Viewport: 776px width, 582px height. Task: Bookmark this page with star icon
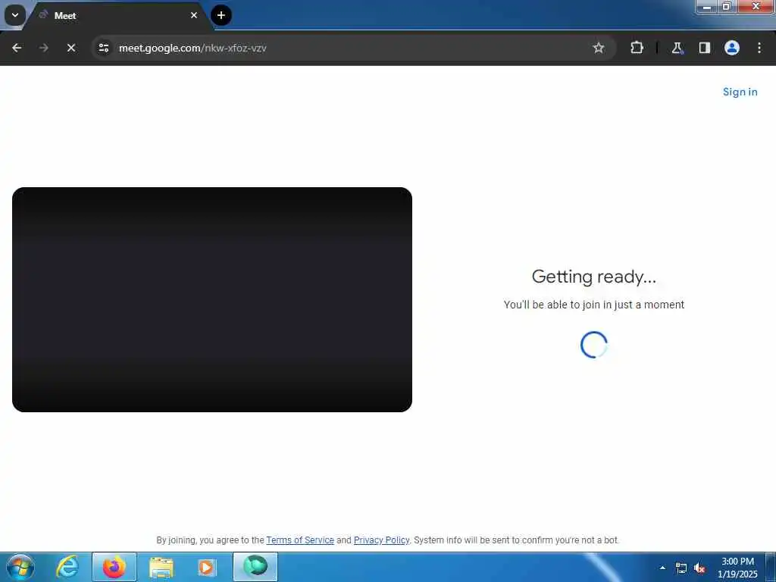click(599, 48)
